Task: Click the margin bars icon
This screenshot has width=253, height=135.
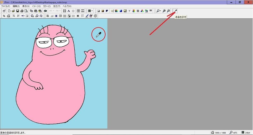Action: coord(83,11)
